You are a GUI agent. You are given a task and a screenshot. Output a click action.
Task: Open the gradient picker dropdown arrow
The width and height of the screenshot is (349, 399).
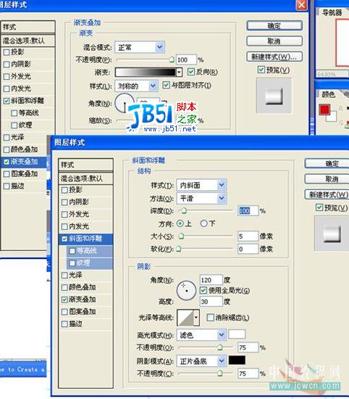(x=179, y=73)
